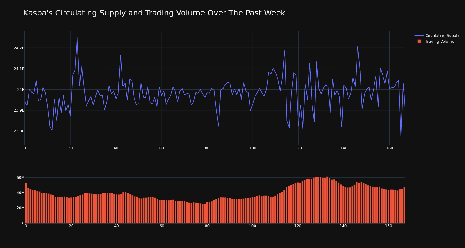Viewport: 465px width, 248px height.
Task: Click x-axis label 140 on supply chart
Action: pyautogui.click(x=344, y=148)
